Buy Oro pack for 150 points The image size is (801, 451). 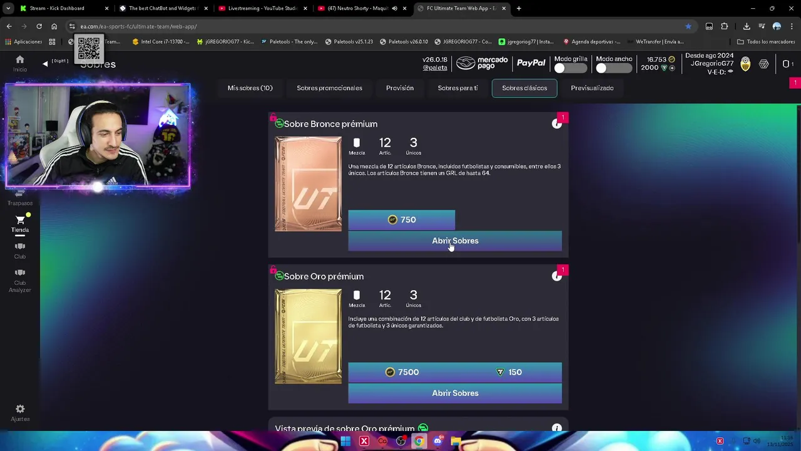click(508, 372)
